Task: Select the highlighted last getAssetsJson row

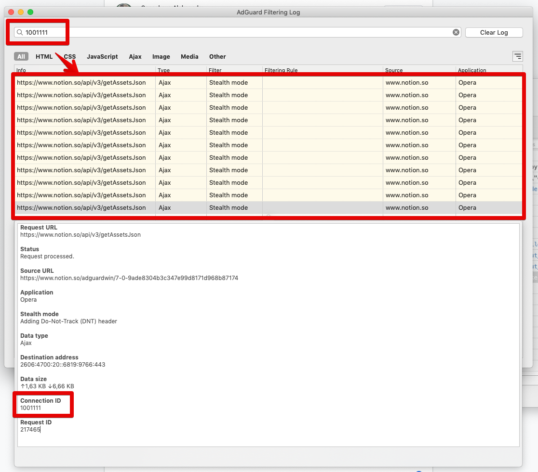Action: 269,207
